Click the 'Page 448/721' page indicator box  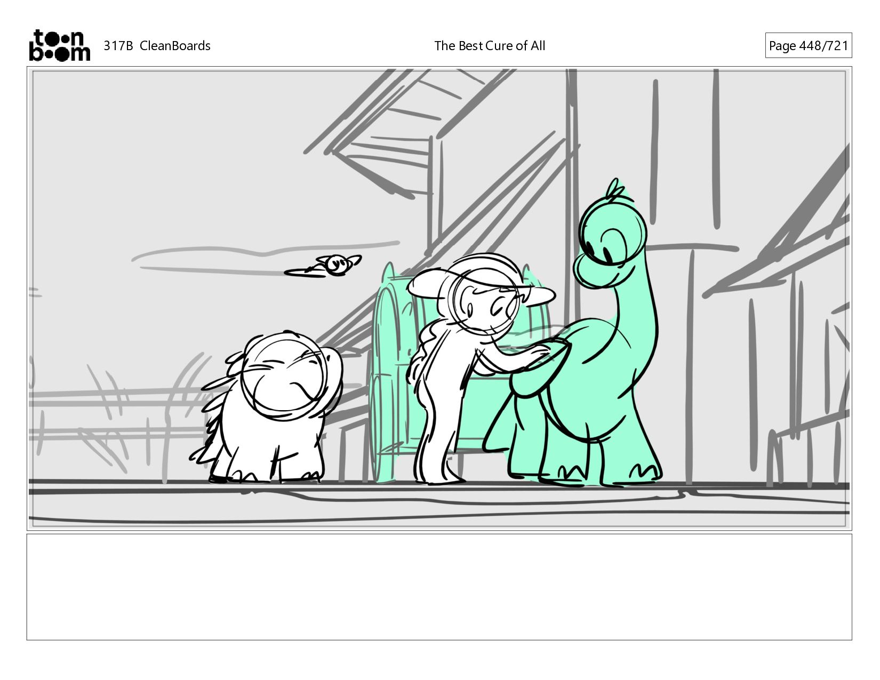(808, 45)
